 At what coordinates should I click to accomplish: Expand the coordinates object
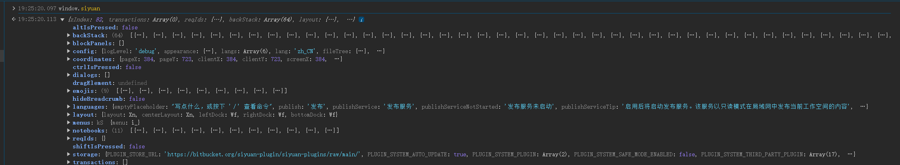69,59
